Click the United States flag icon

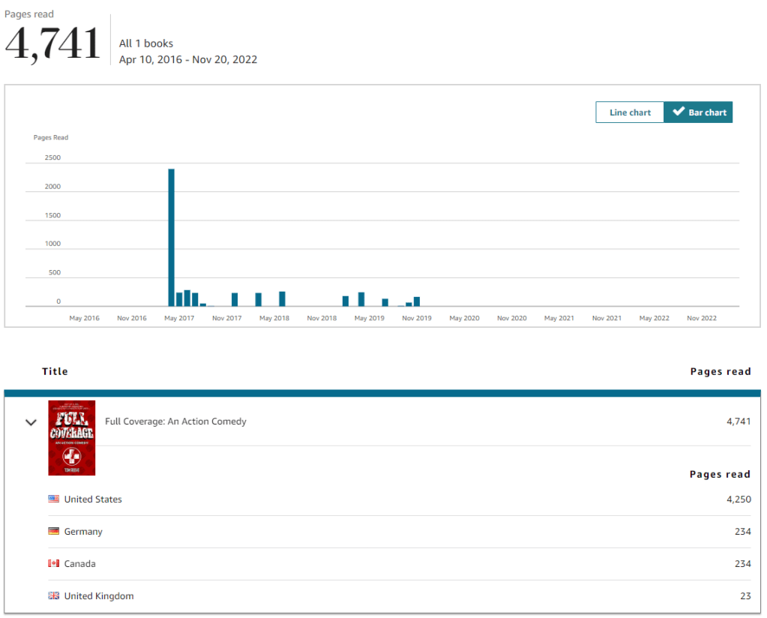(x=53, y=499)
